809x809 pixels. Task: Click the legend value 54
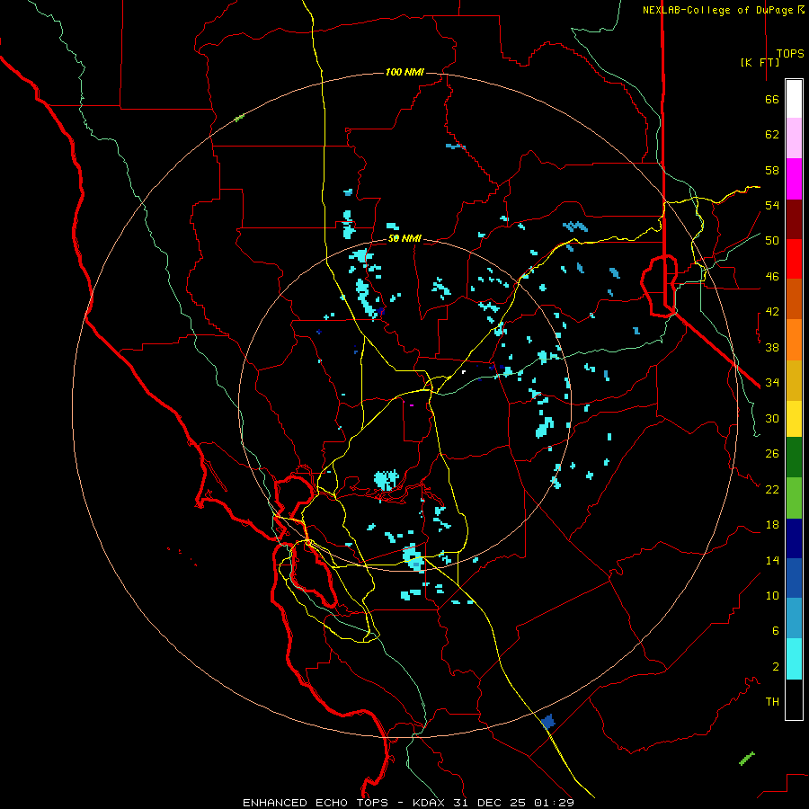772,205
